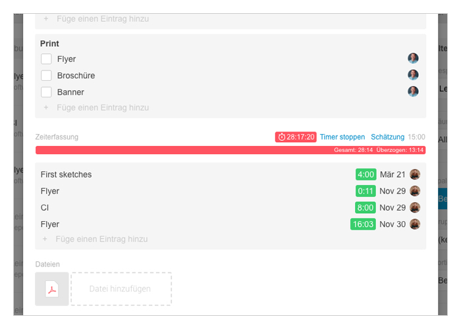The width and height of the screenshot is (461, 329).
Task: Check the Flyer checkbox in Print list
Action: tap(46, 59)
